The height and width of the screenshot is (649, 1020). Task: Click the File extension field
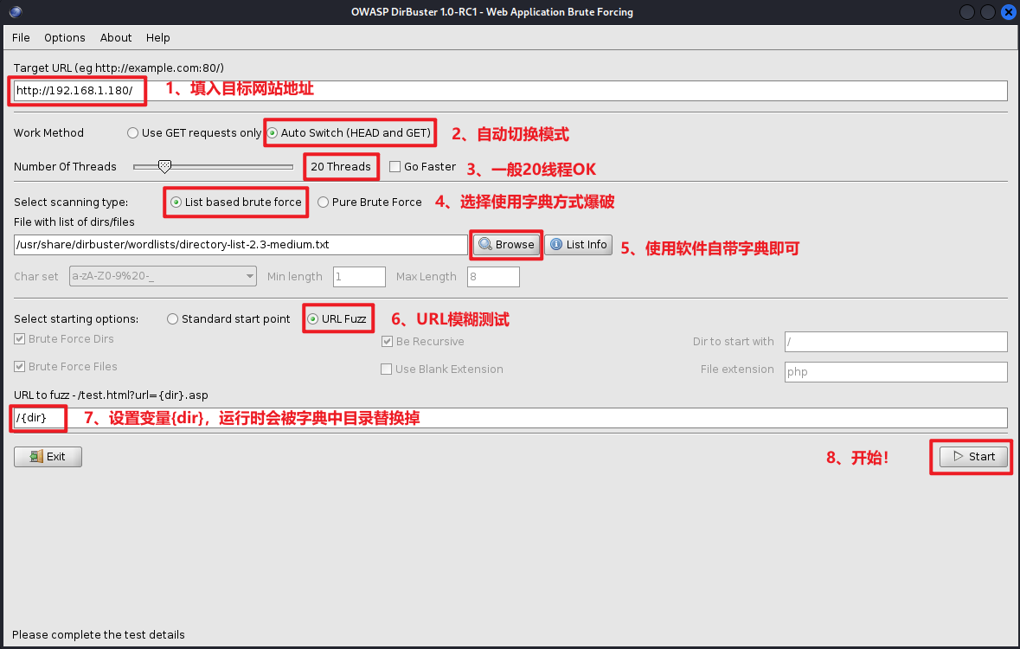click(895, 372)
